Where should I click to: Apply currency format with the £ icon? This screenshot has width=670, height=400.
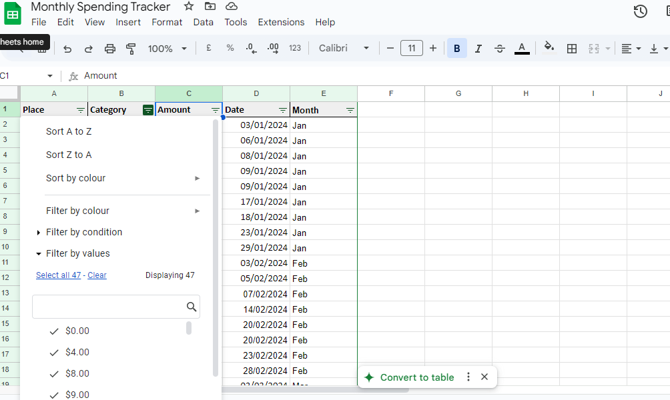208,47
